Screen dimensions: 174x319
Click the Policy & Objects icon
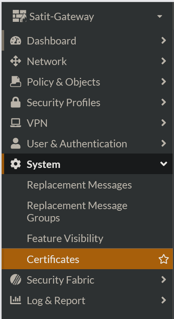pyautogui.click(x=16, y=82)
